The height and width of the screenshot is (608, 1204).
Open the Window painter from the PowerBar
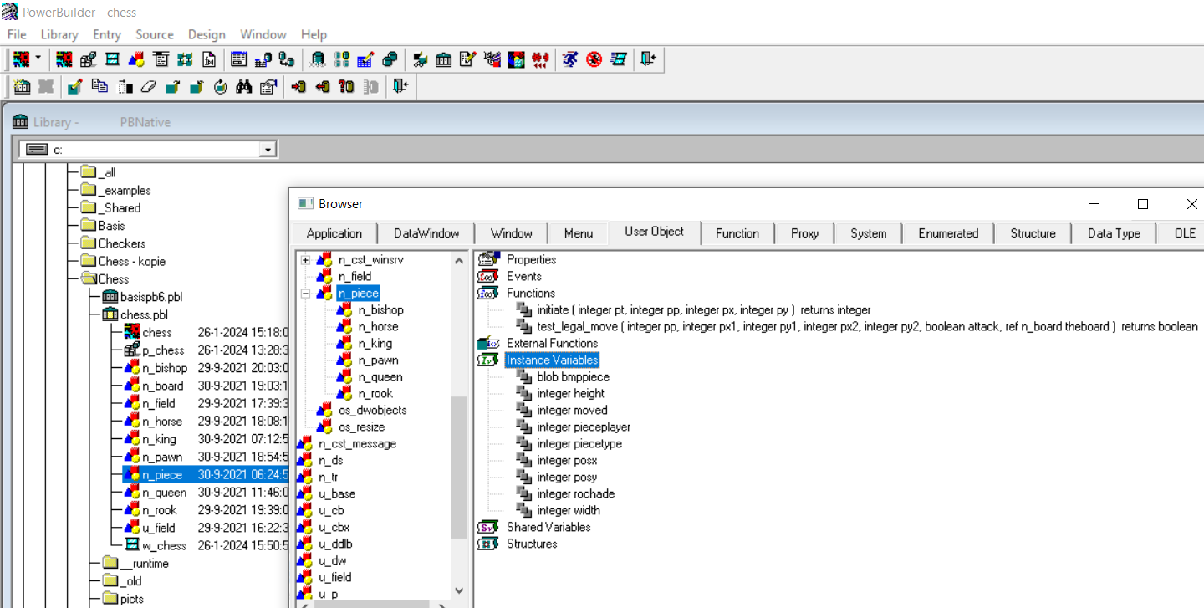[x=112, y=59]
